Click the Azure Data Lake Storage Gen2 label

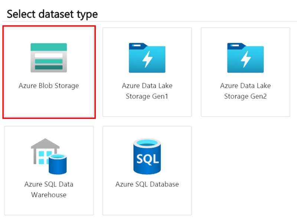pos(245,91)
